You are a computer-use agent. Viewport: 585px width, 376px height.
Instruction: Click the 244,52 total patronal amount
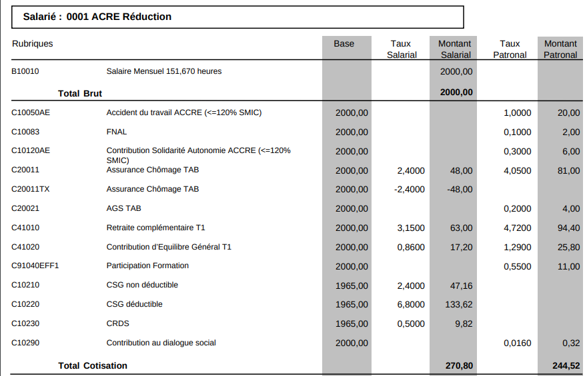[566, 366]
